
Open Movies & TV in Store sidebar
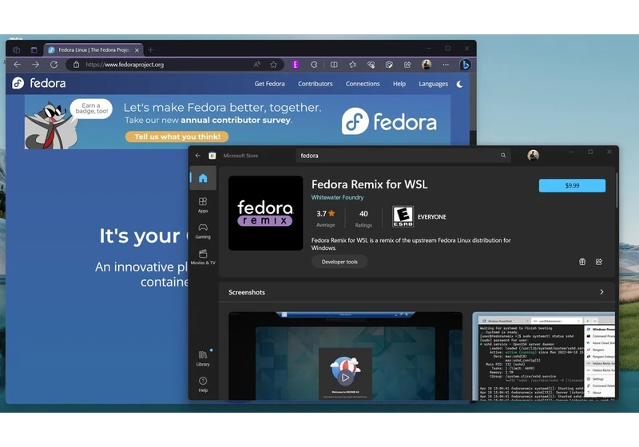[x=203, y=257]
